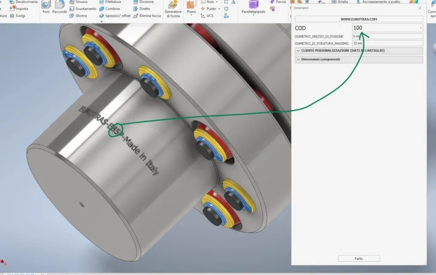Open the Punto dropdown arrow
436x275 pixels.
click(x=219, y=9)
